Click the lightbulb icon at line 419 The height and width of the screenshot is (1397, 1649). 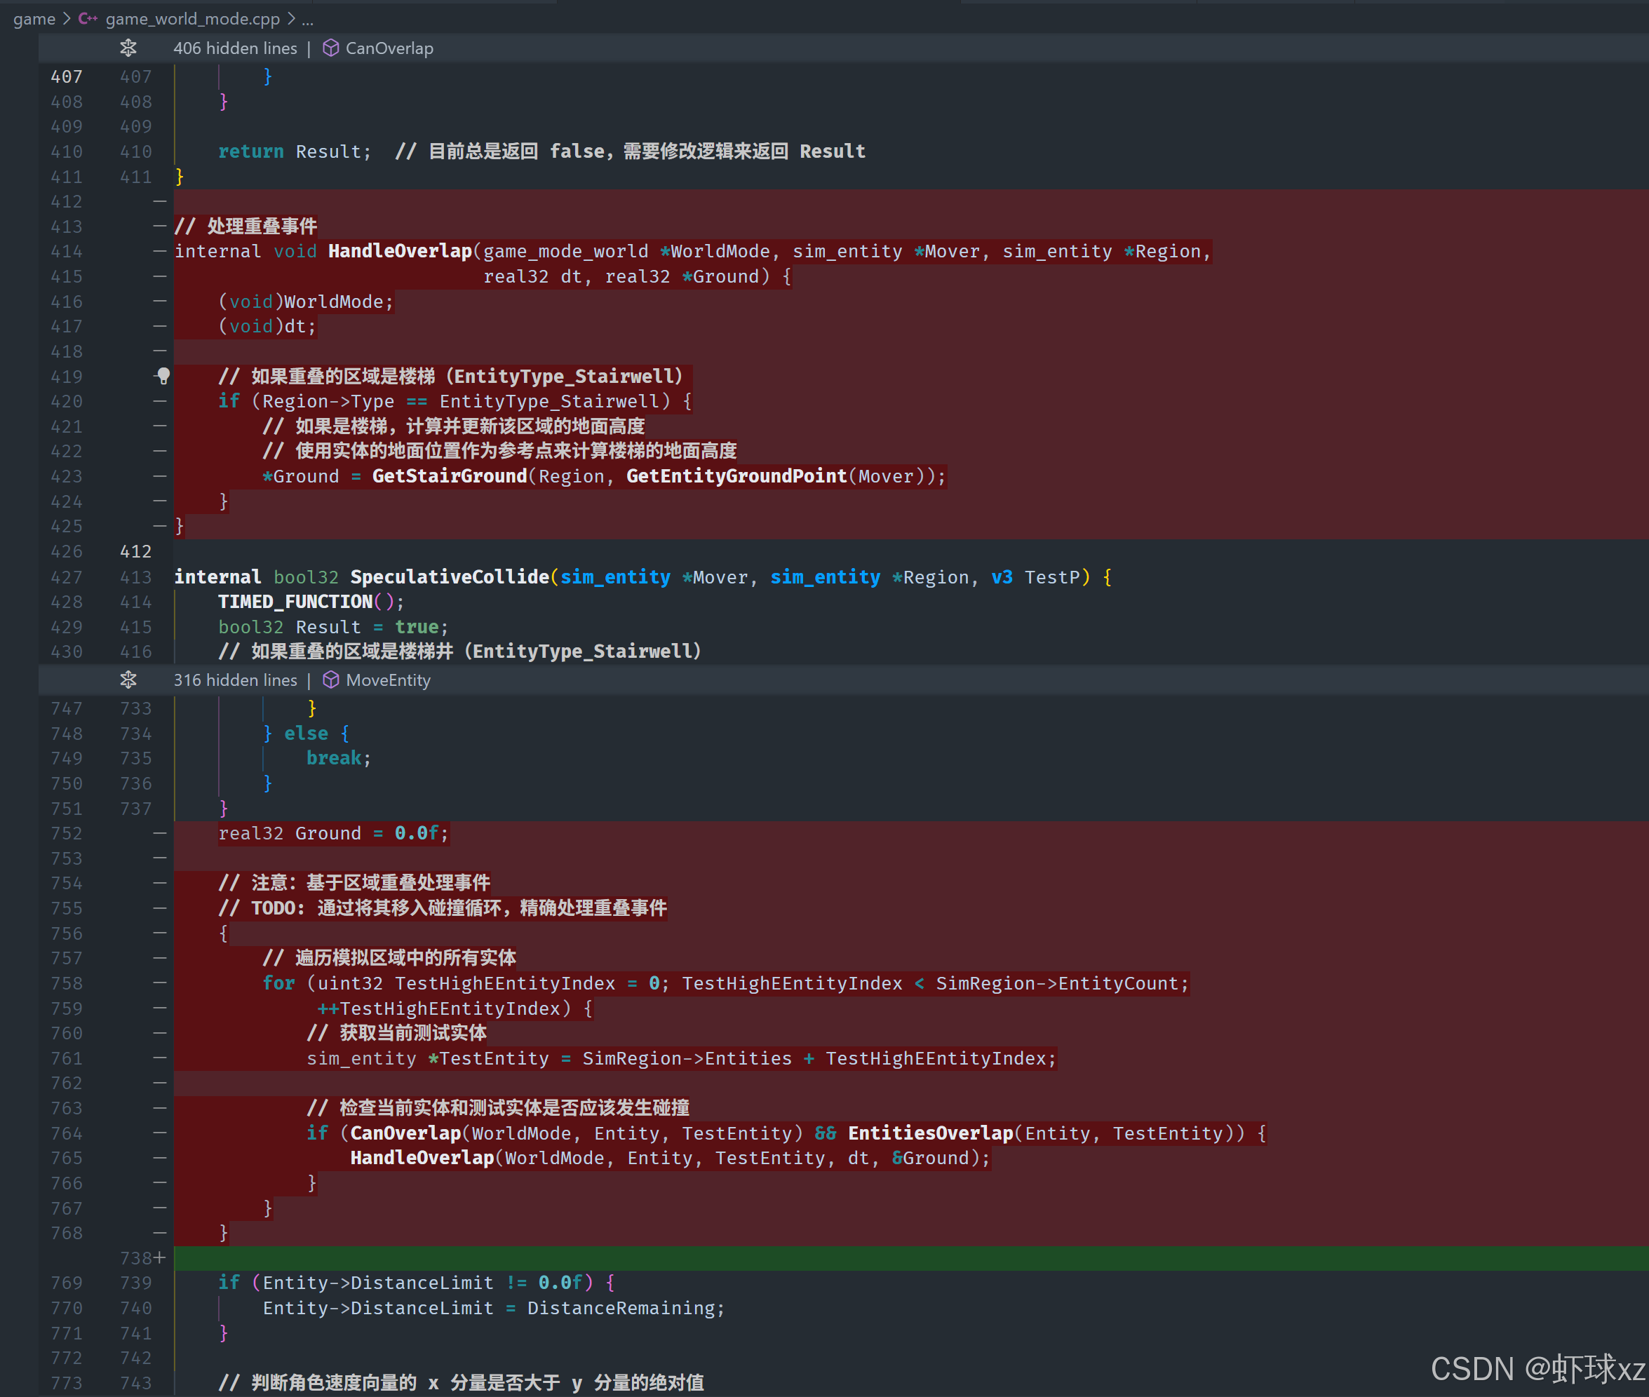[x=163, y=376]
